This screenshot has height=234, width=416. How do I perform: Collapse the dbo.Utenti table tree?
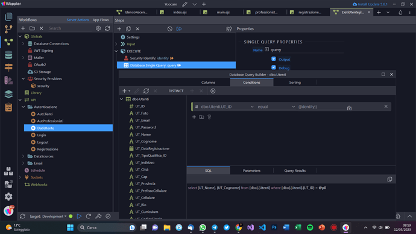122,99
